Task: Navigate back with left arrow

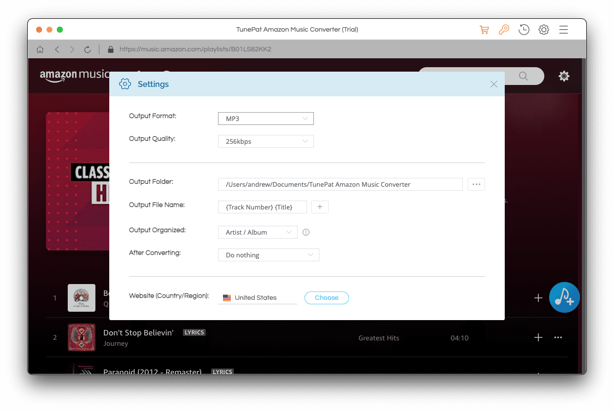Action: tap(57, 49)
